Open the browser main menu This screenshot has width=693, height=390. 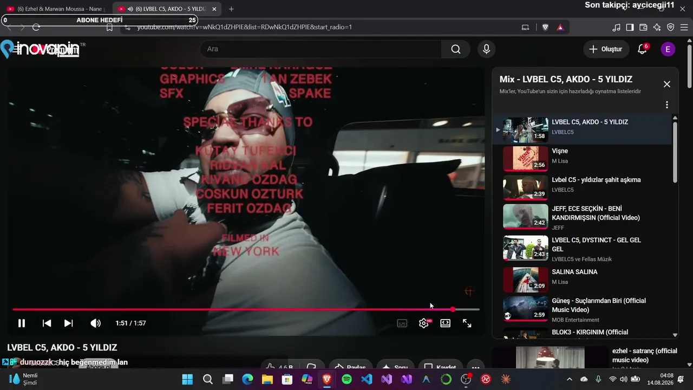click(x=684, y=27)
